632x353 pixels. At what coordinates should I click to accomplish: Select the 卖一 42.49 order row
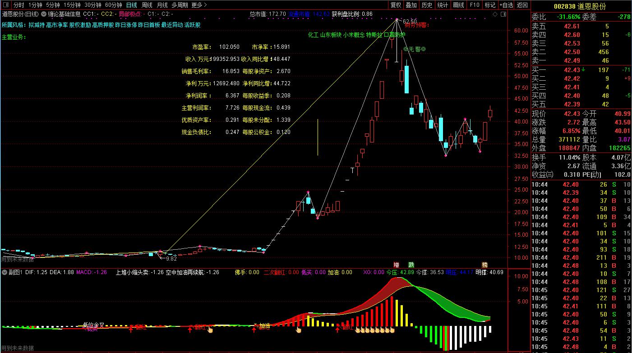[x=581, y=60]
